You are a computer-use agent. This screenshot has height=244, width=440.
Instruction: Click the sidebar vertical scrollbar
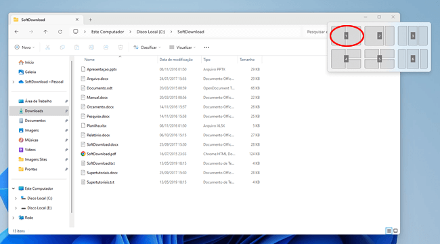point(72,137)
